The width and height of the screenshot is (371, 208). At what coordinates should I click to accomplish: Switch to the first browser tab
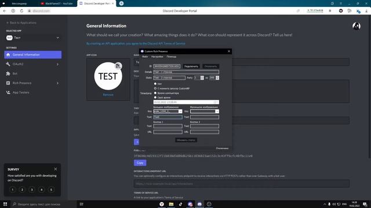[19, 3]
